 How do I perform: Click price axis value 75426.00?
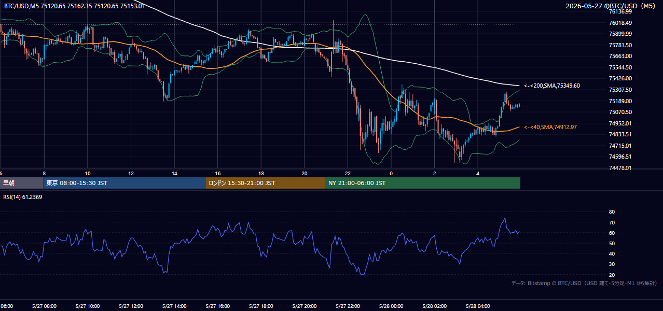(620, 78)
